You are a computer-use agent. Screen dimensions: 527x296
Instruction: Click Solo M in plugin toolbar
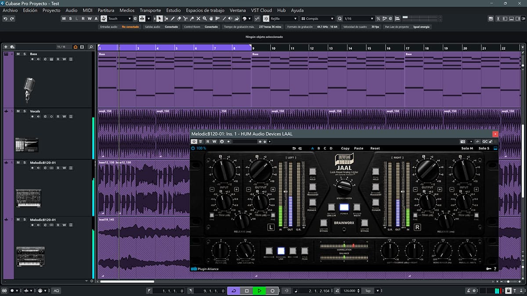click(x=467, y=148)
